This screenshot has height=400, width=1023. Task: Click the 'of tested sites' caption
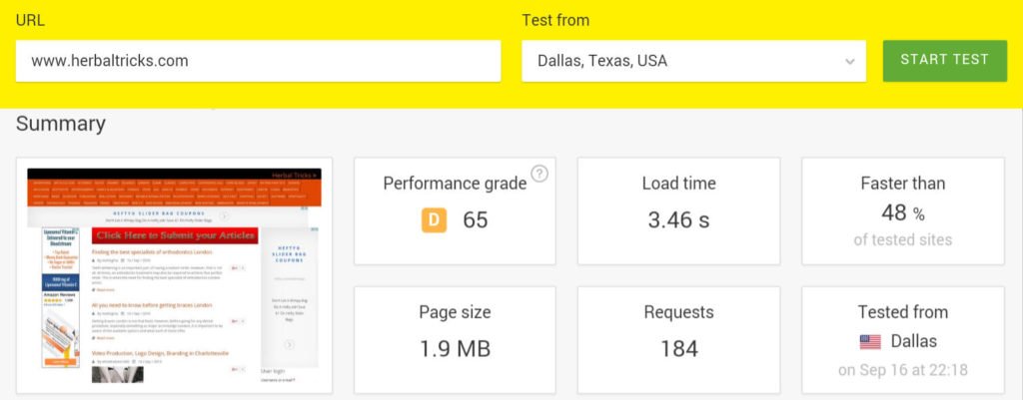point(902,239)
